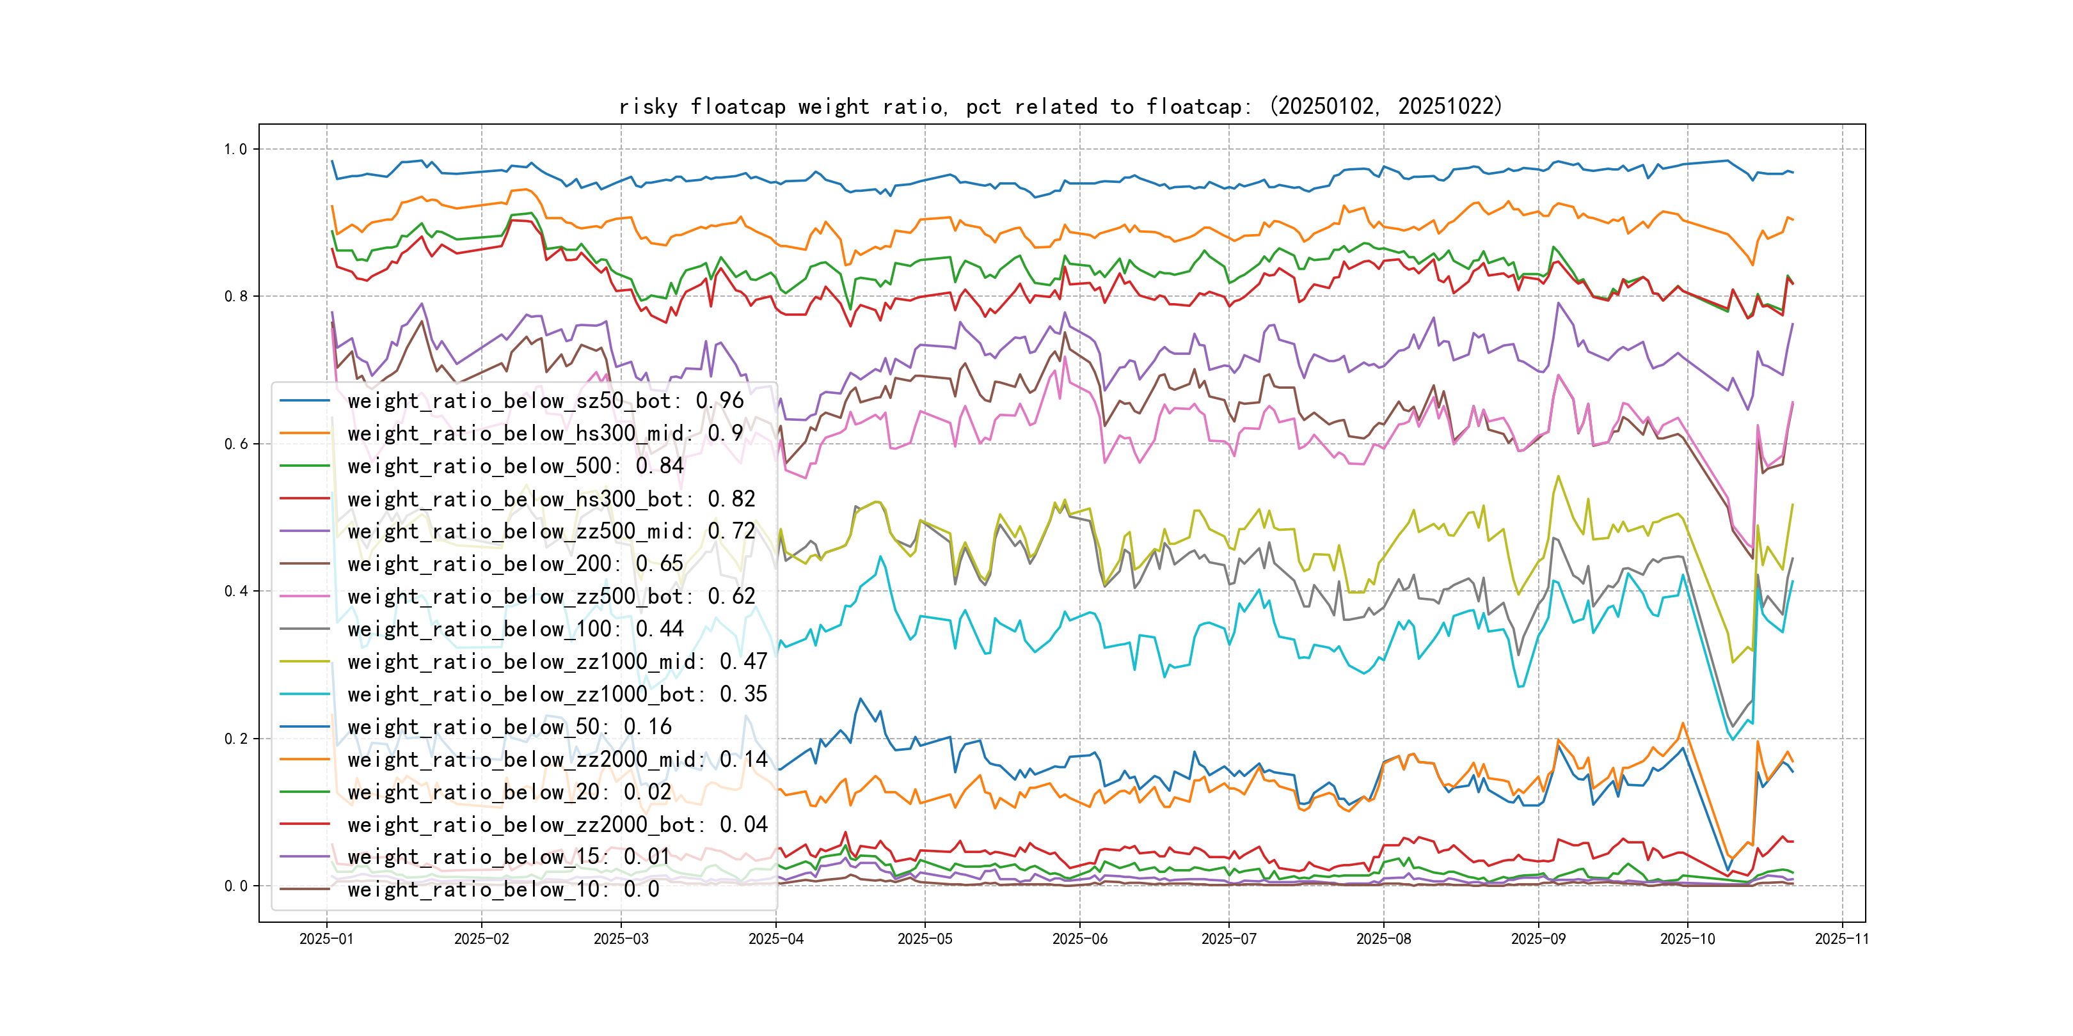Viewport: 2073px width, 1036px height.
Task: Click the weight_ratio_below_hs300_mid legend label
Action: [545, 434]
